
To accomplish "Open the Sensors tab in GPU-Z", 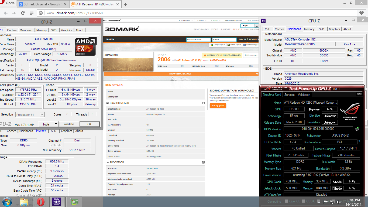I will pyautogui.click(x=289, y=95).
